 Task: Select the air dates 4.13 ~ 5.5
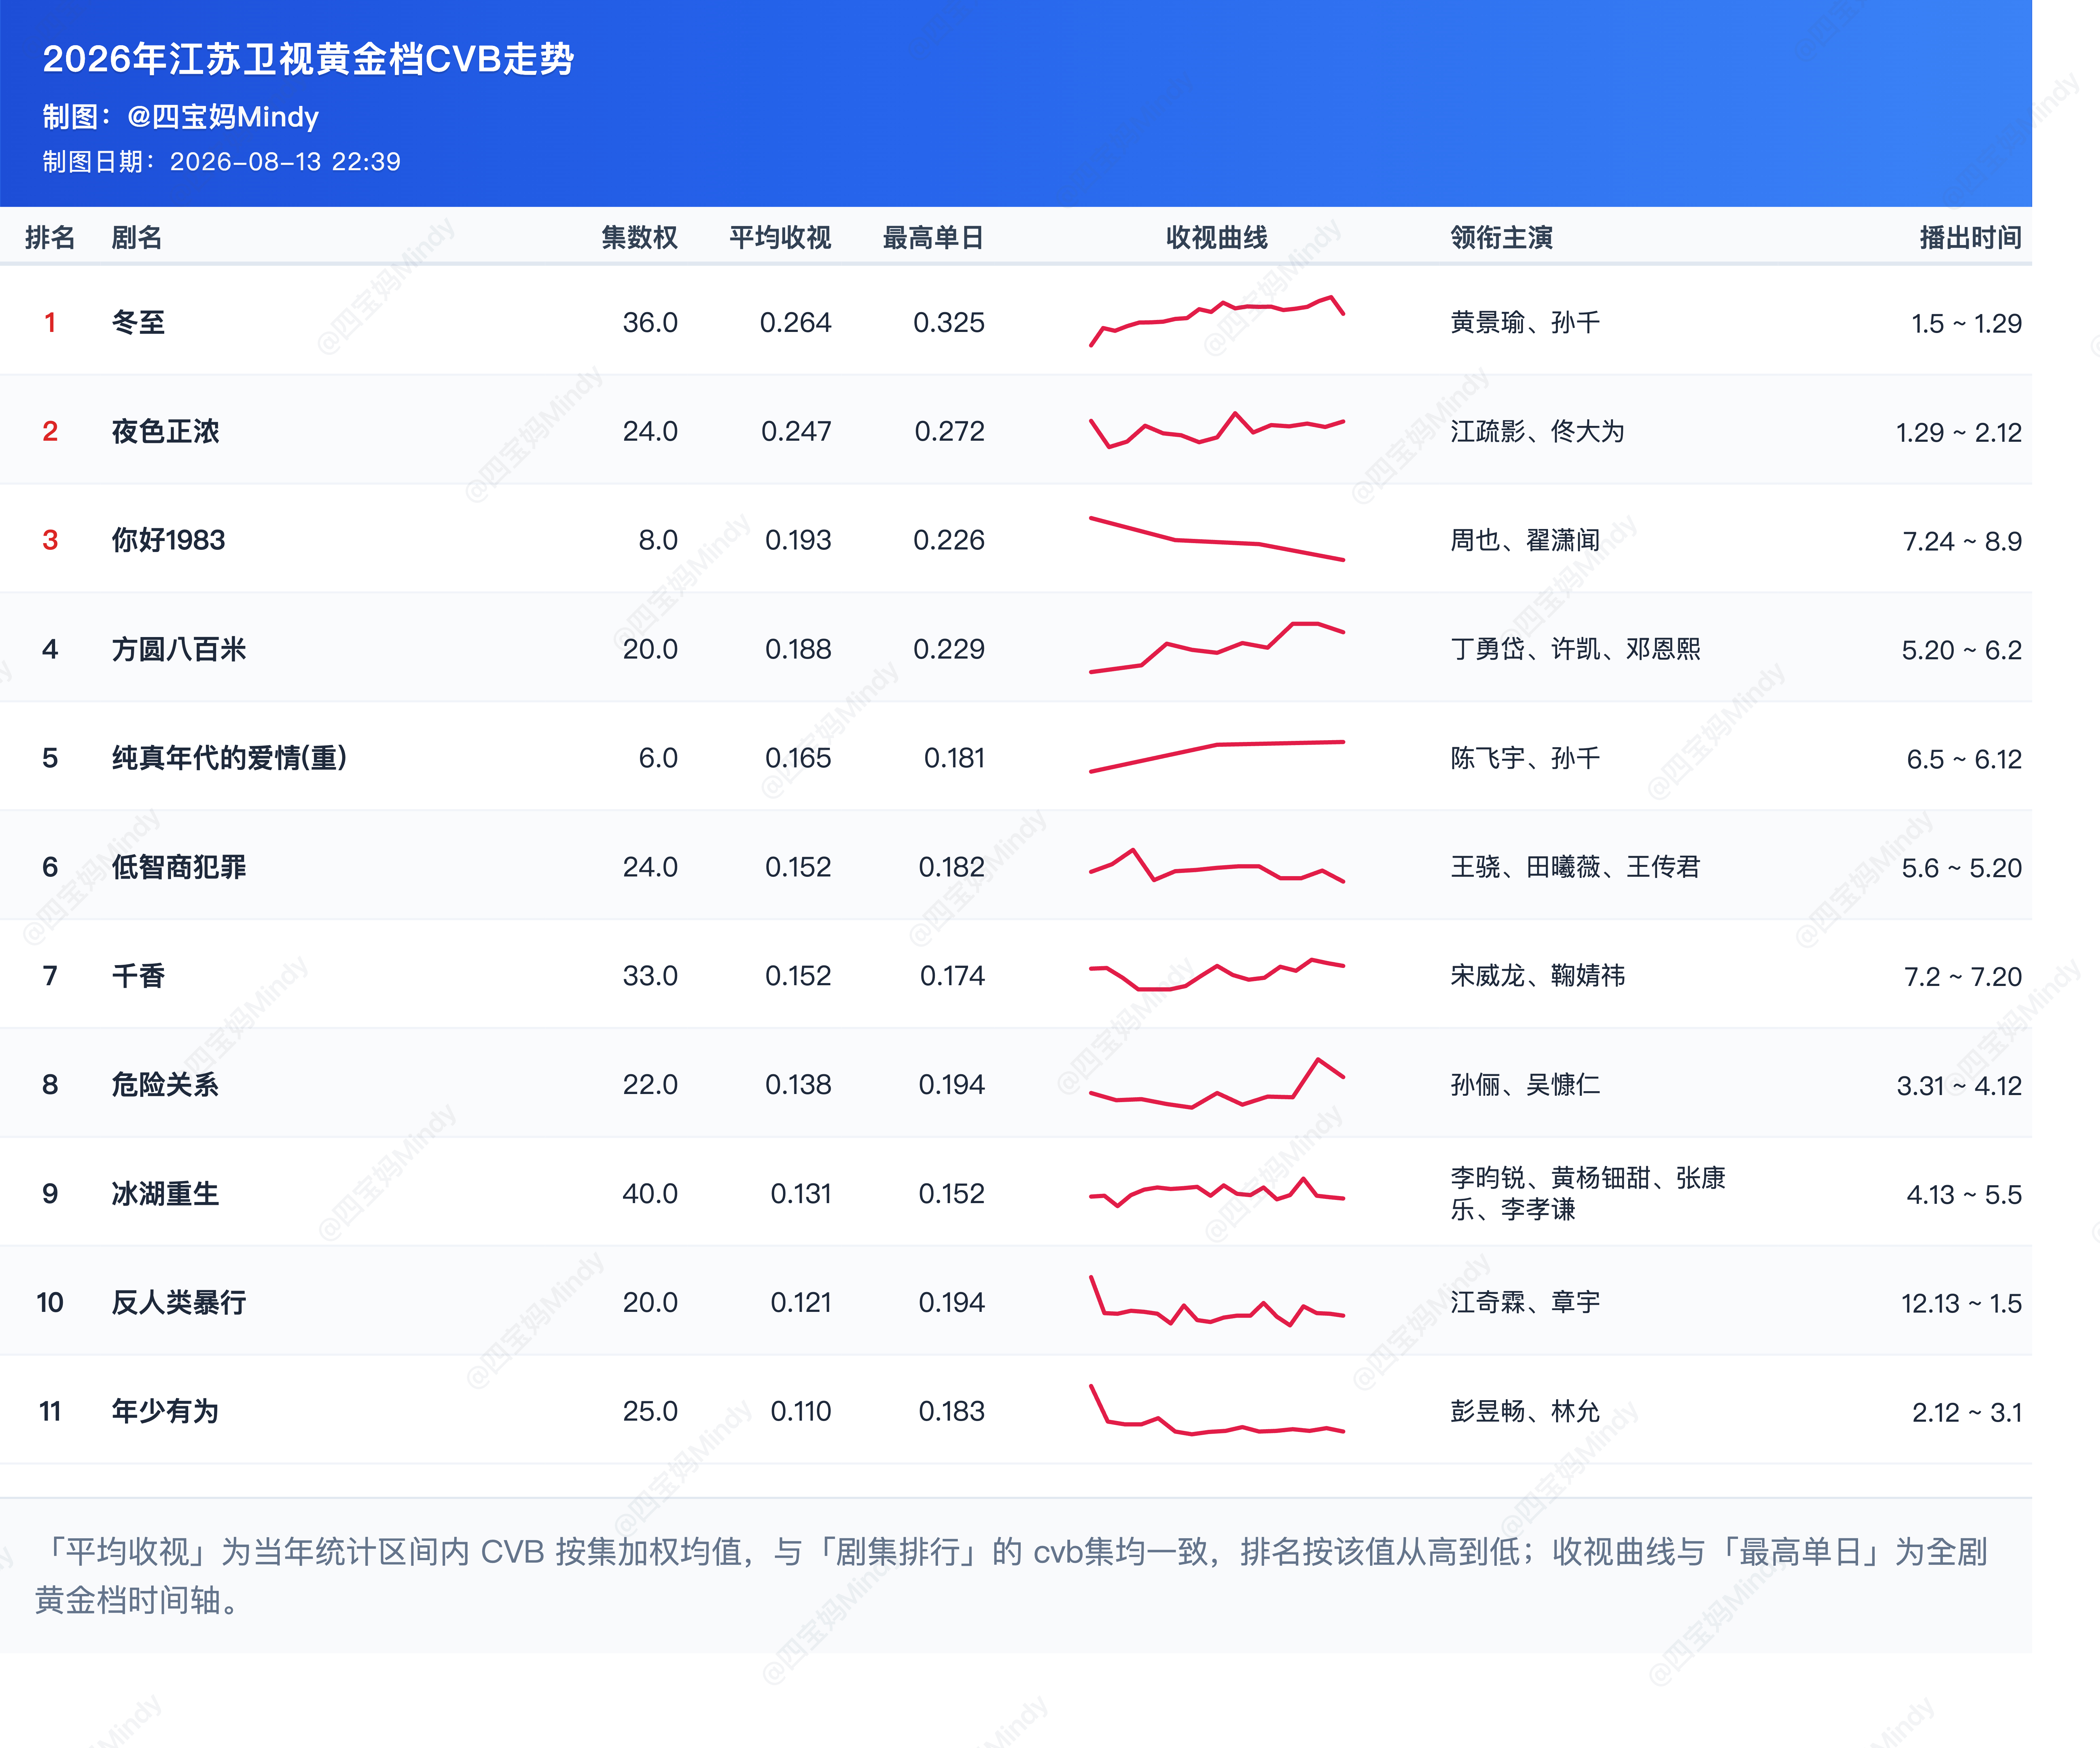1964,1195
